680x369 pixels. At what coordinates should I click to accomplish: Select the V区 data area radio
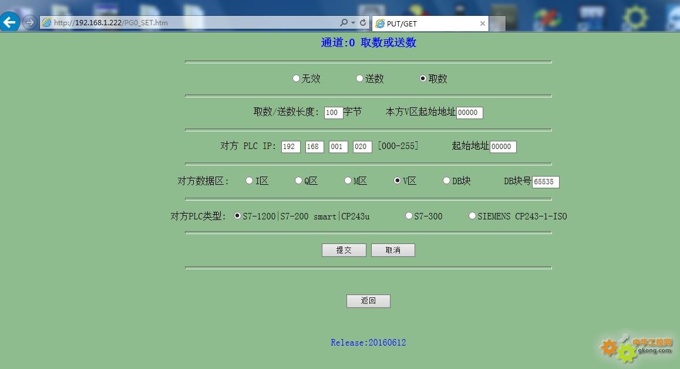pos(397,181)
